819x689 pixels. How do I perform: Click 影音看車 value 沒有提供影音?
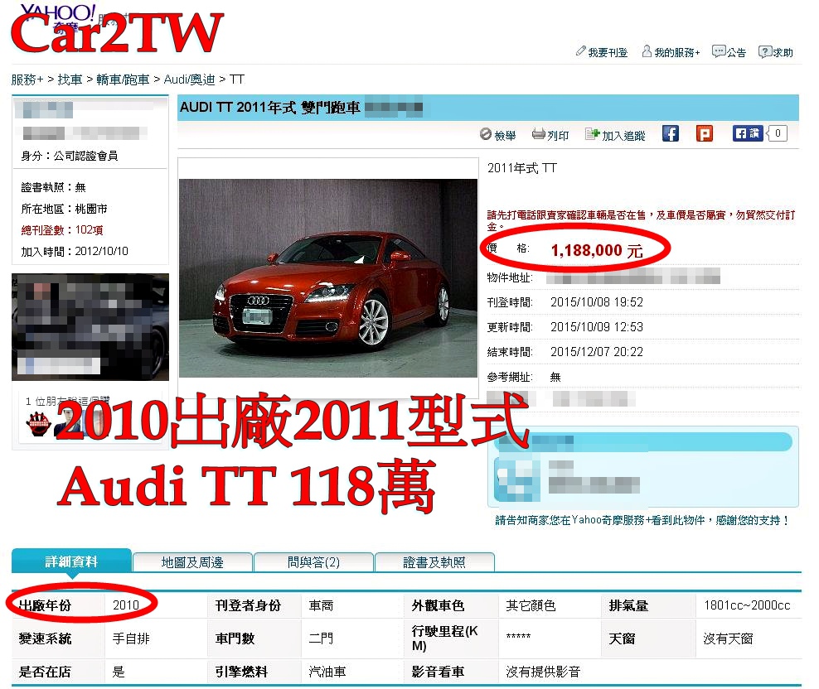point(543,672)
